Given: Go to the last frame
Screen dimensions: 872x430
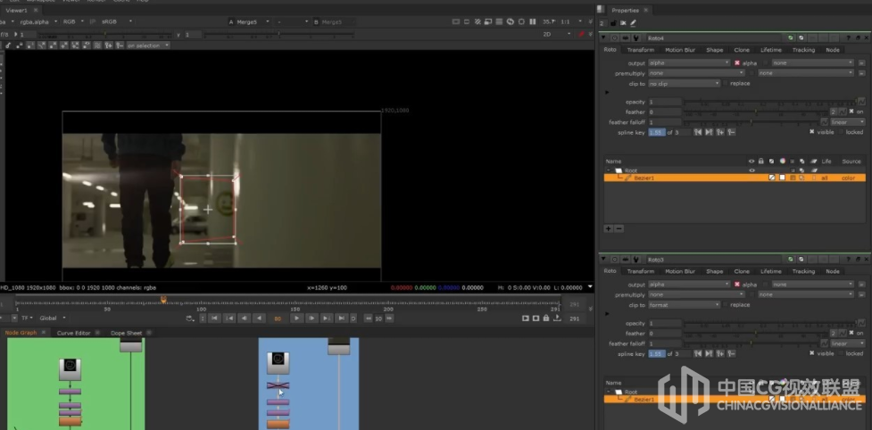Looking at the screenshot, I should [341, 318].
